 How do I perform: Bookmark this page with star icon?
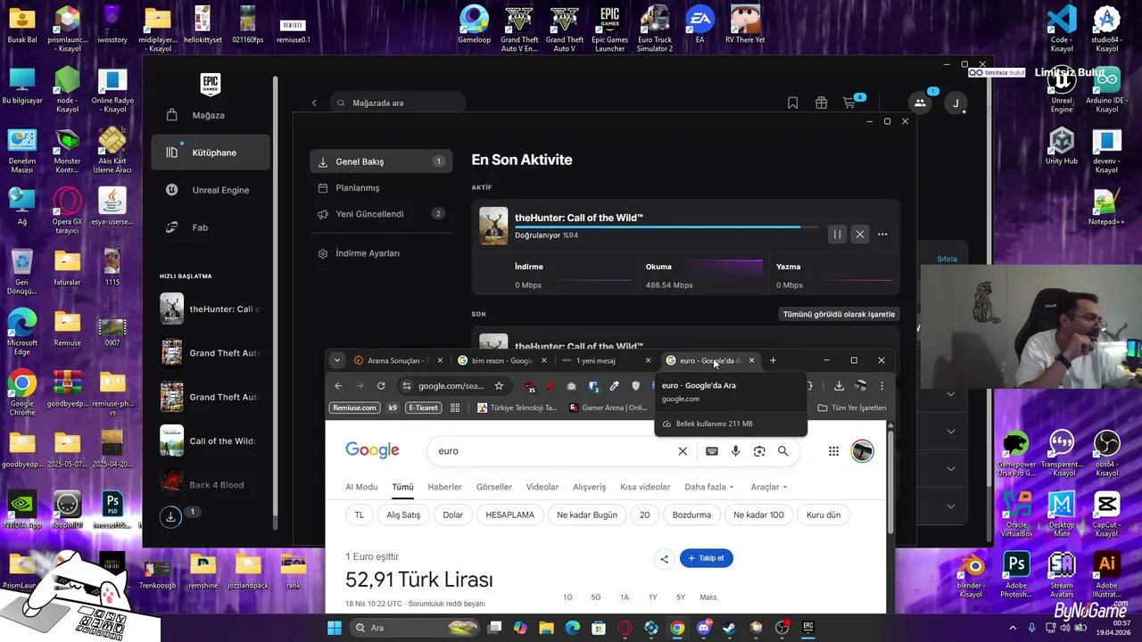click(499, 385)
